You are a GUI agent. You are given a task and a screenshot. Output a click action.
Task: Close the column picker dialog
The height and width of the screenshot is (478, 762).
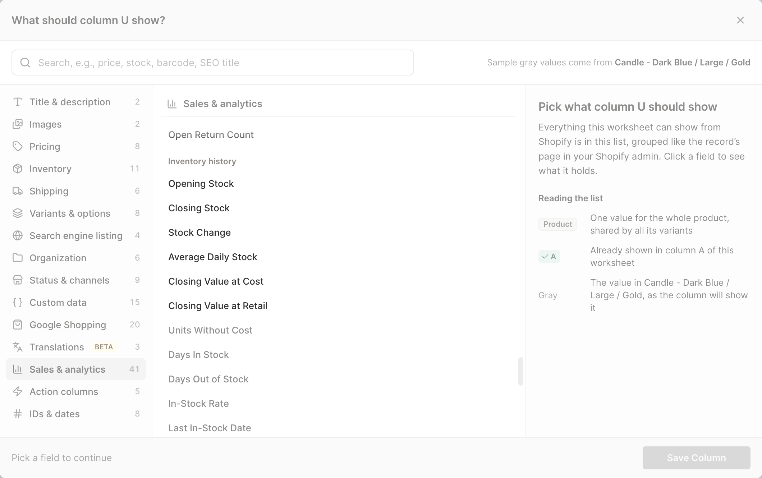coord(740,20)
